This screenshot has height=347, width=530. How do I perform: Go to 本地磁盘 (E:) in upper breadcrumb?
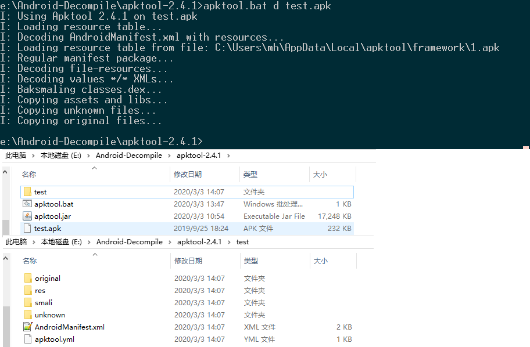(61, 156)
